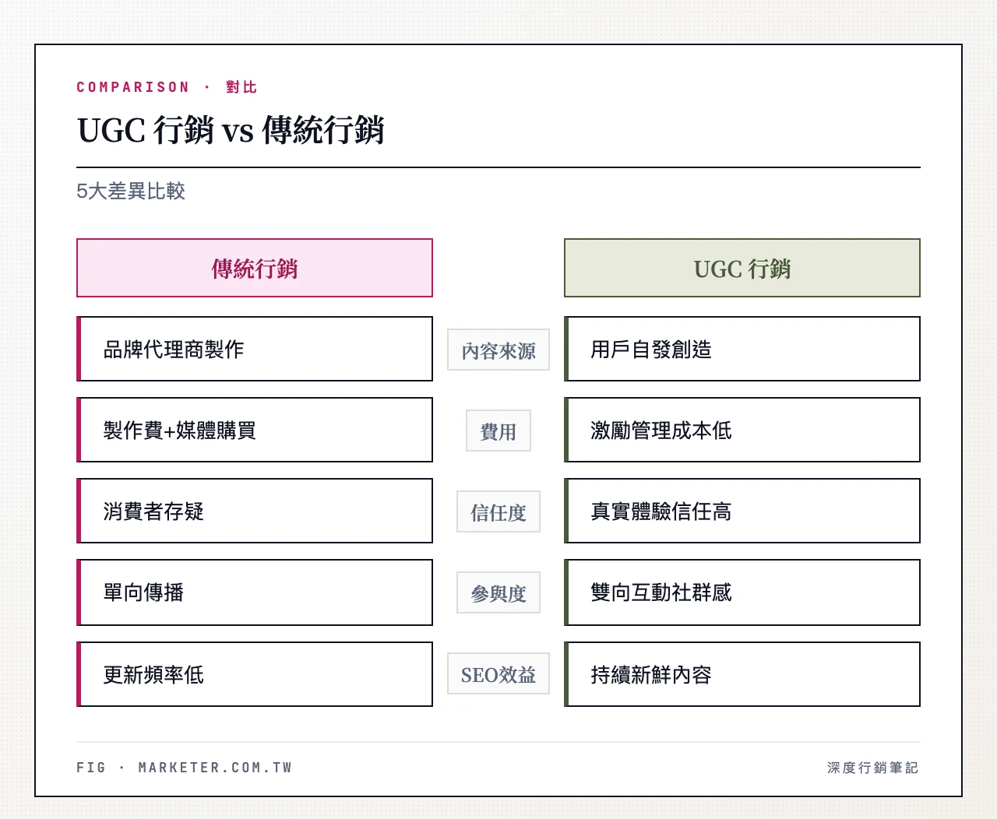The image size is (997, 819).
Task: Click the "持續新鮮內容" cell
Action: pos(742,674)
